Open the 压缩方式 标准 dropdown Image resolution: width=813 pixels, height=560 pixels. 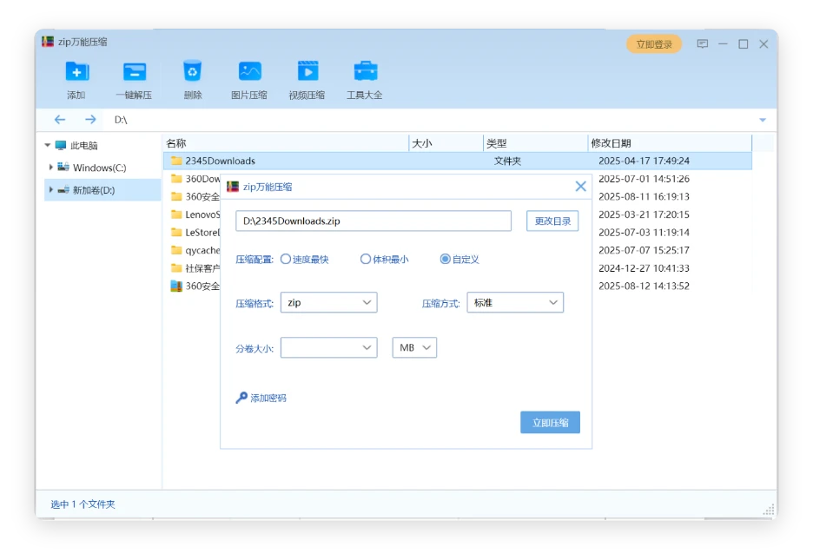coord(515,303)
